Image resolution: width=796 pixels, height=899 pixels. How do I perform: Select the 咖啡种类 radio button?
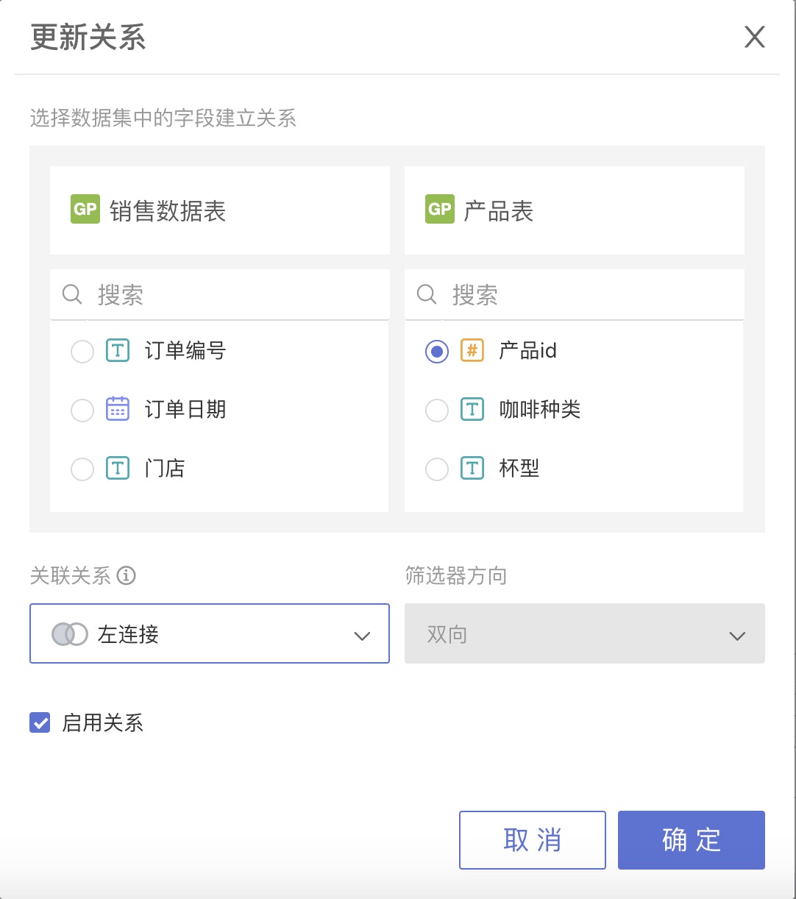point(437,410)
